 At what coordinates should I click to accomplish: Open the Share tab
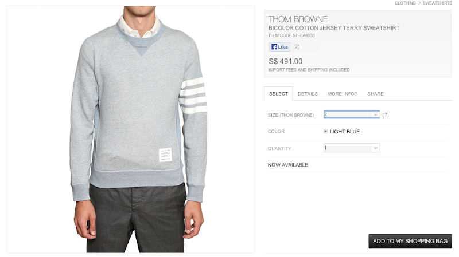pos(375,94)
